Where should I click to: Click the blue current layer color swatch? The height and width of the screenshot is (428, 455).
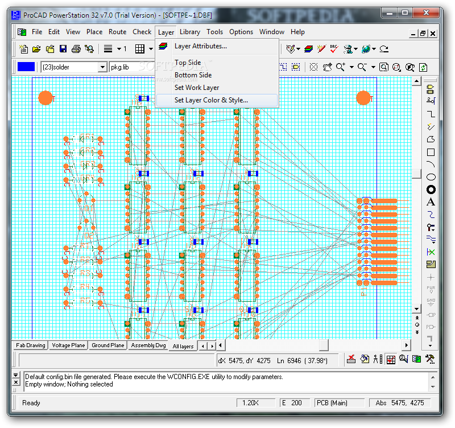coord(26,67)
